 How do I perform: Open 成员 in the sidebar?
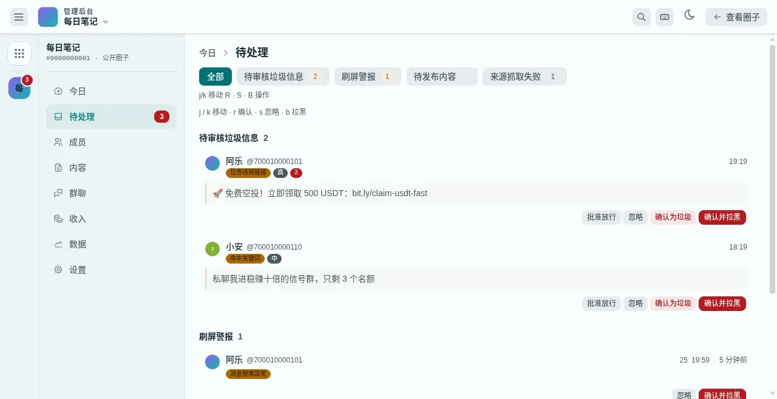(111, 142)
